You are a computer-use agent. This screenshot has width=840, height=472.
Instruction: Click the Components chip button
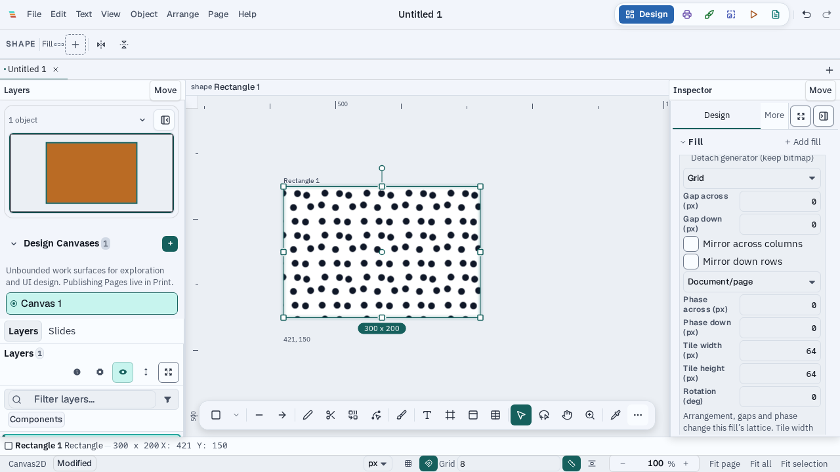coord(36,420)
